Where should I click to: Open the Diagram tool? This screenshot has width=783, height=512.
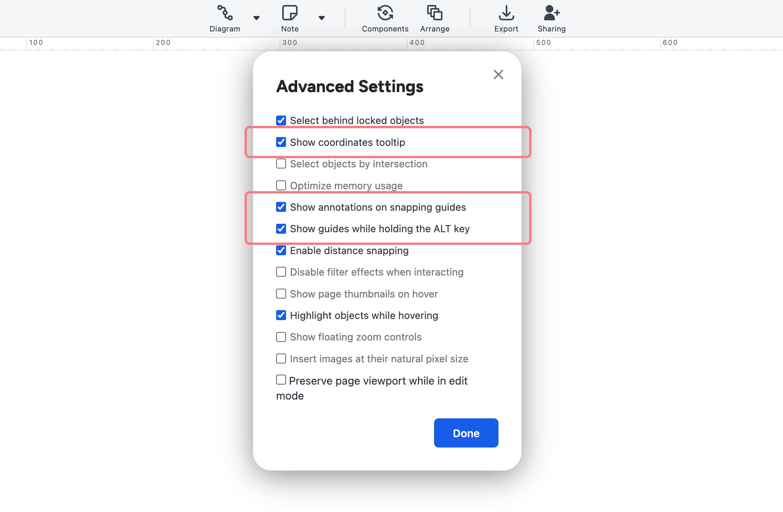tap(225, 18)
